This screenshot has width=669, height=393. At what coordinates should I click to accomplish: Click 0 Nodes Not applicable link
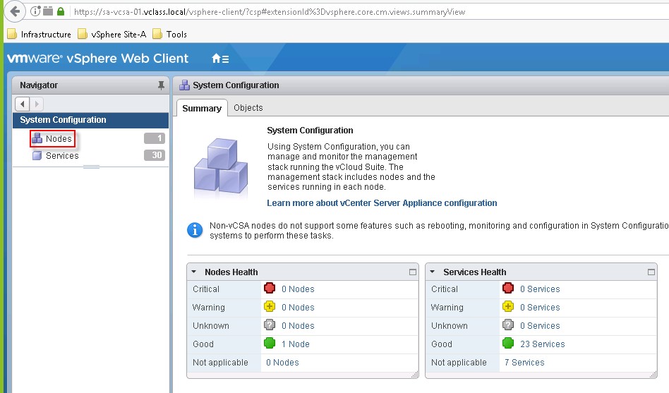pos(282,362)
